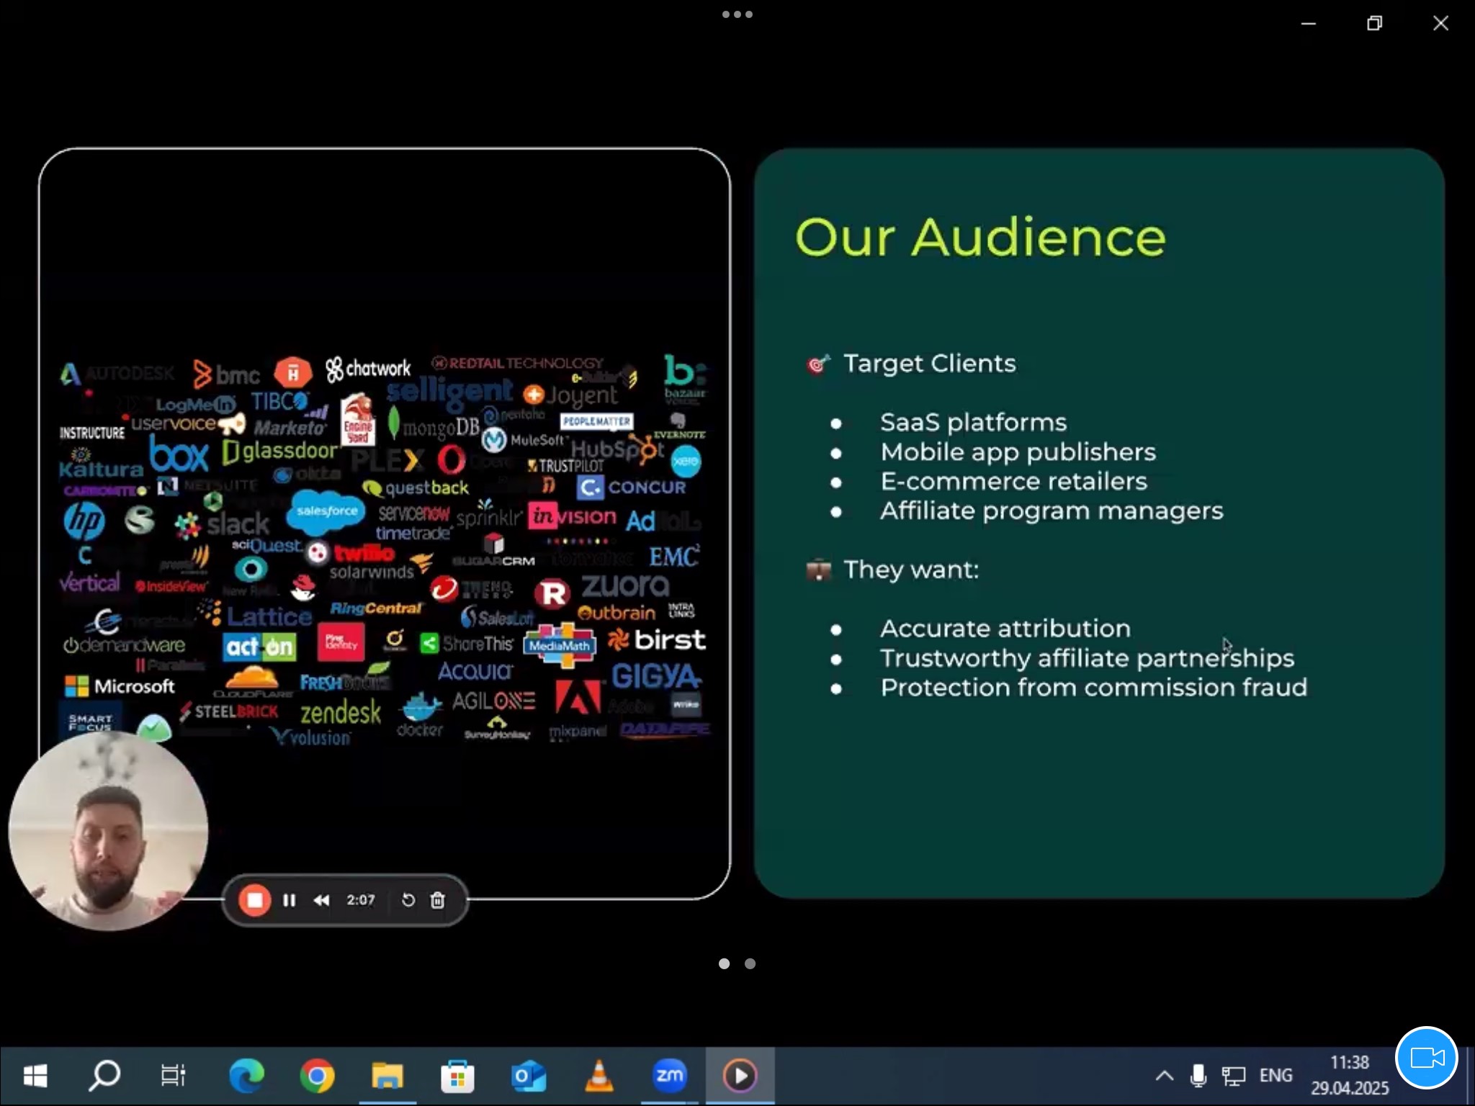Stop the recording with the red button
This screenshot has width=1475, height=1106.
[x=254, y=900]
